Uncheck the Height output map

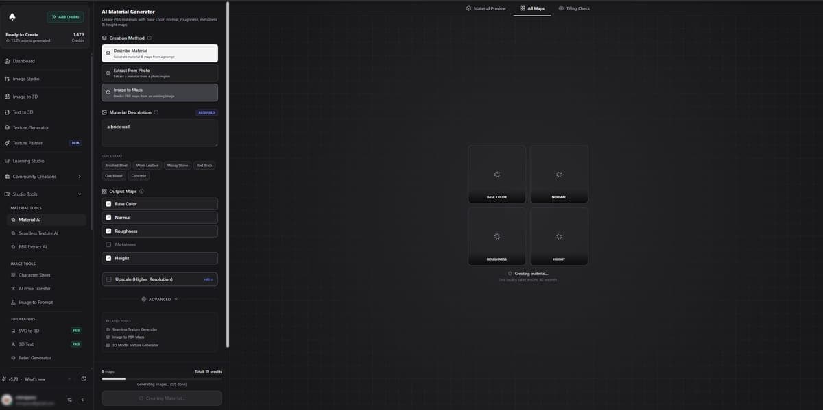[x=108, y=258]
